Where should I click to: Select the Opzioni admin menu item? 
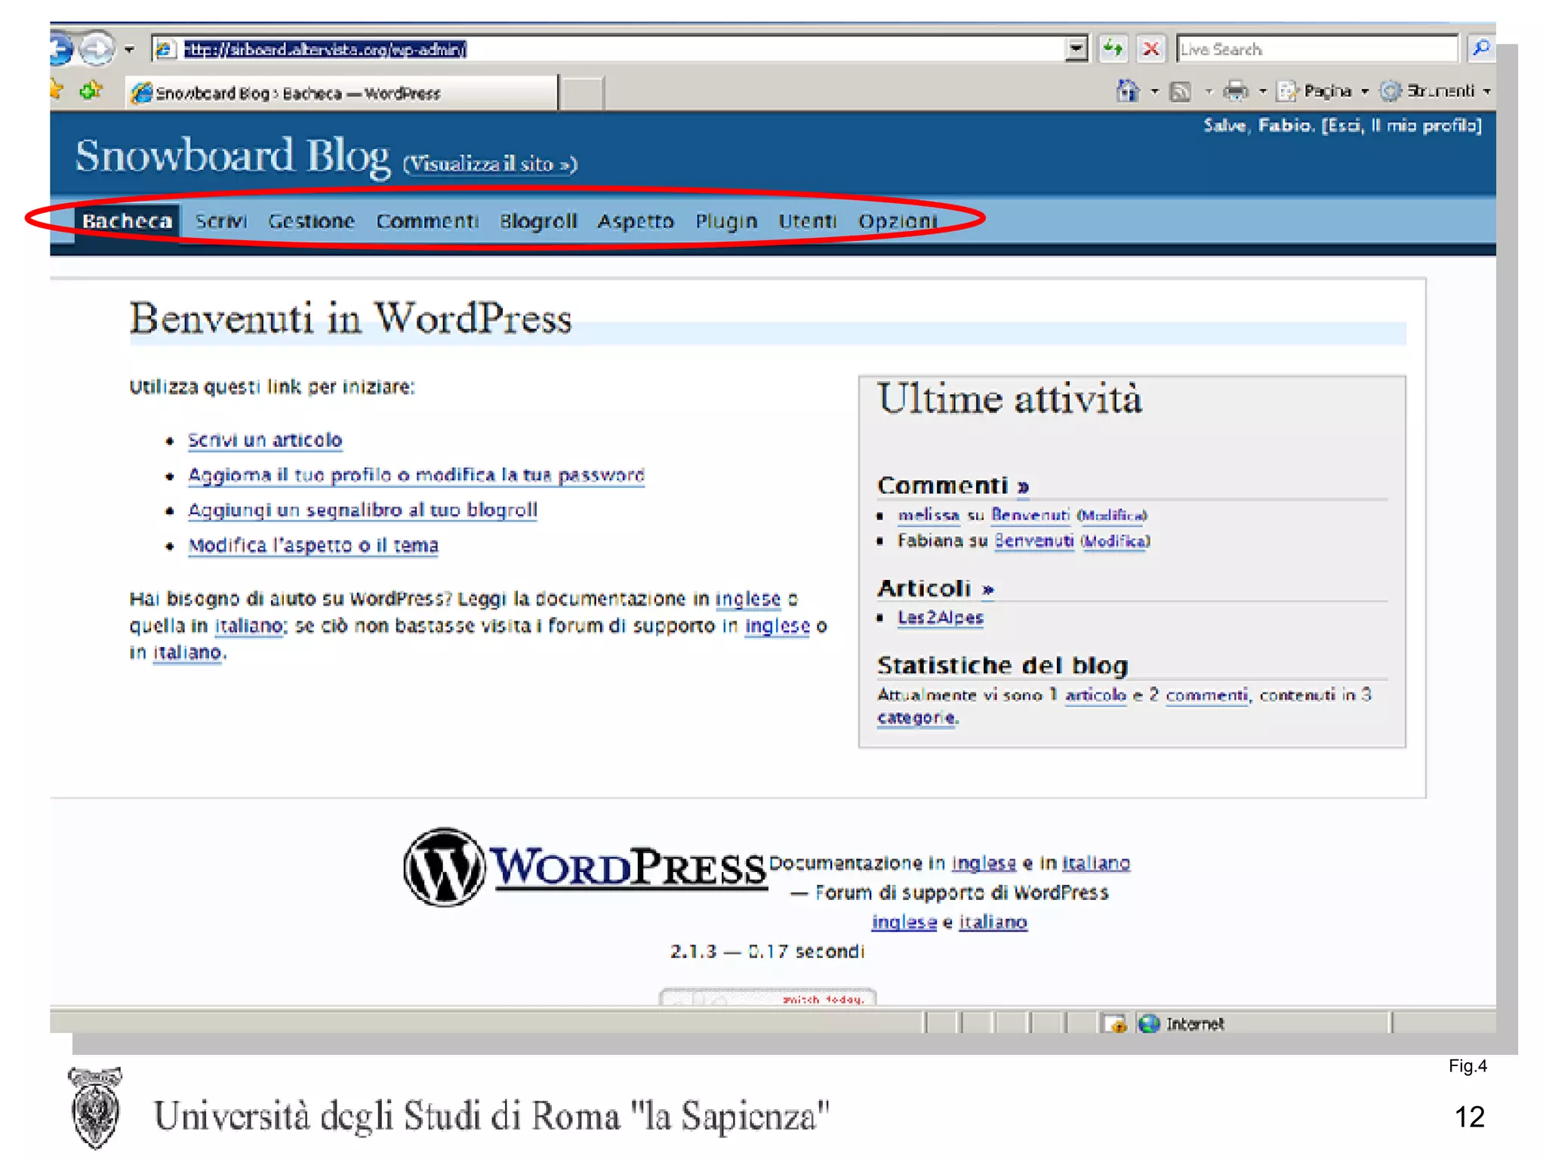[897, 221]
